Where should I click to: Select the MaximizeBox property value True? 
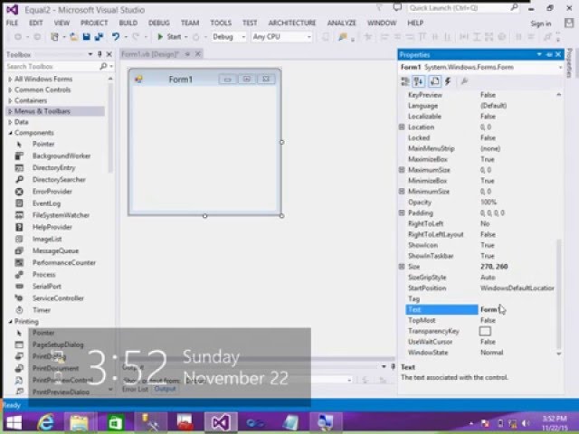coord(488,159)
